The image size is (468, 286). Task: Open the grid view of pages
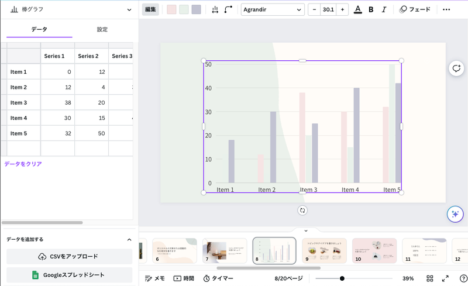coord(430,278)
